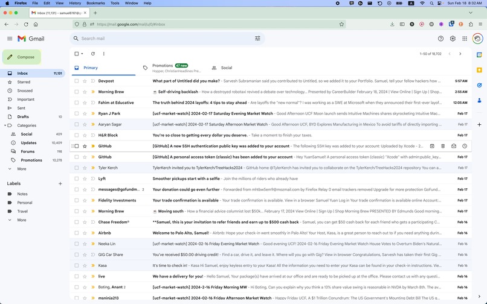Viewport: 487px width, 304px height.
Task: Open the History menu in the menu bar
Action: point(75,3)
